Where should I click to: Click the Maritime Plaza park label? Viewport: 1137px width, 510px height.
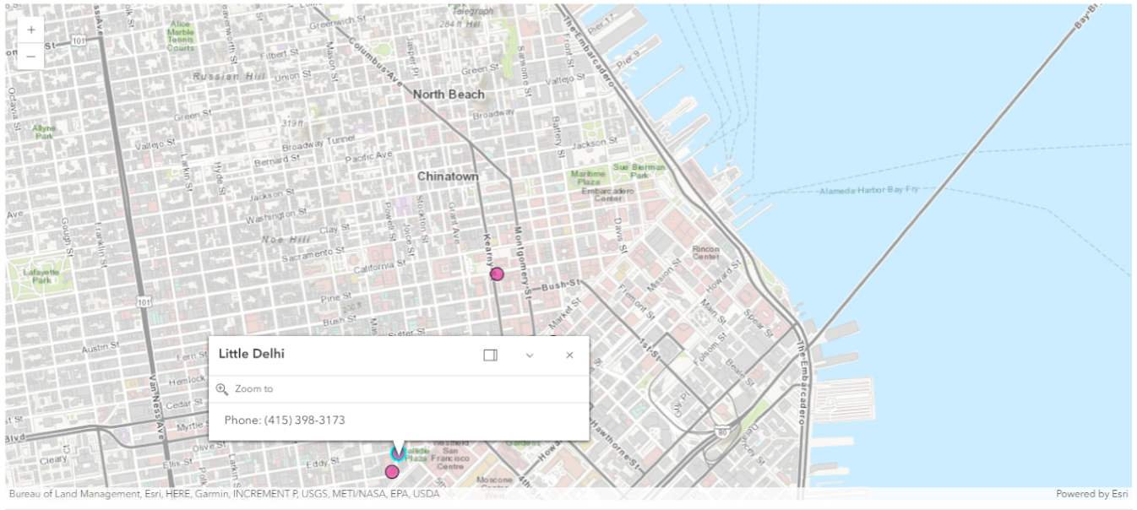(588, 177)
